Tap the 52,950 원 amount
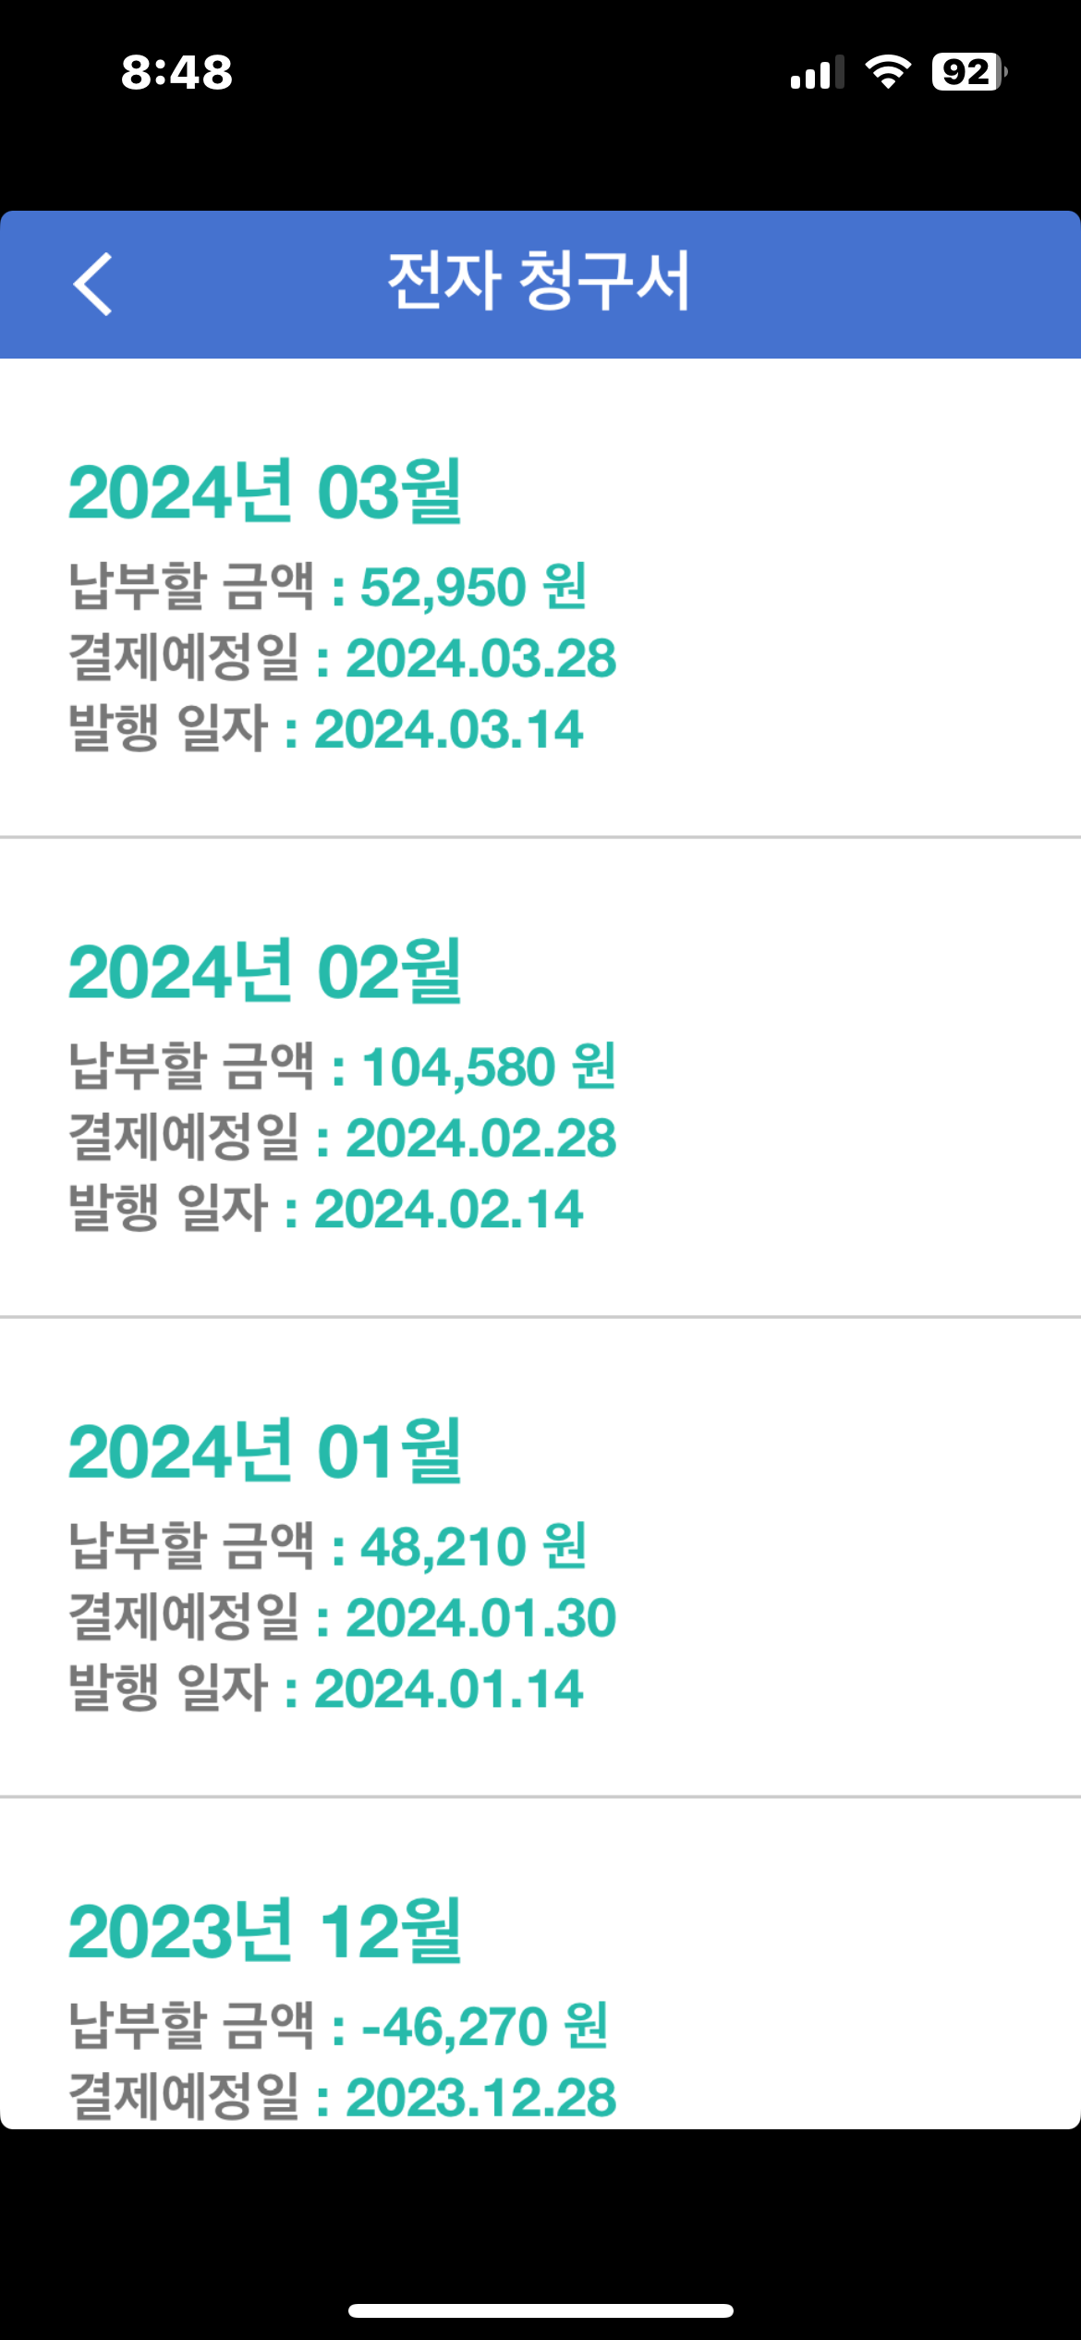This screenshot has width=1081, height=2340. pos(473,587)
